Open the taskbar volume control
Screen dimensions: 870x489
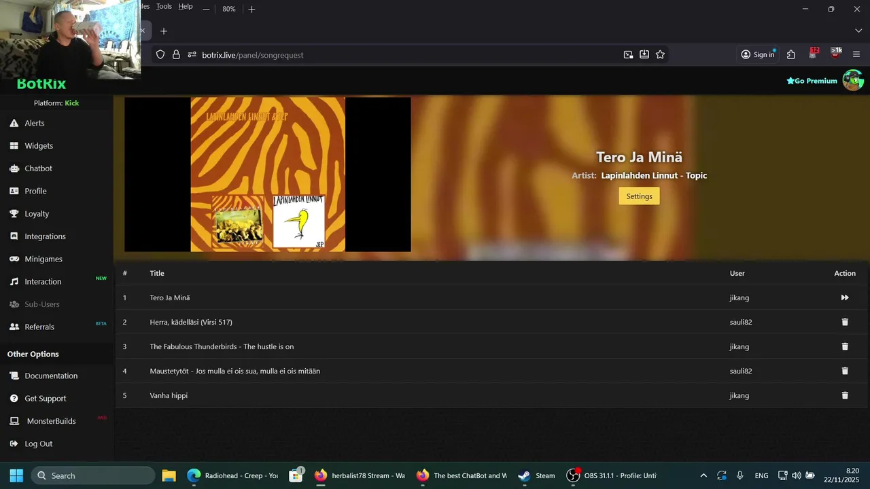coord(796,475)
